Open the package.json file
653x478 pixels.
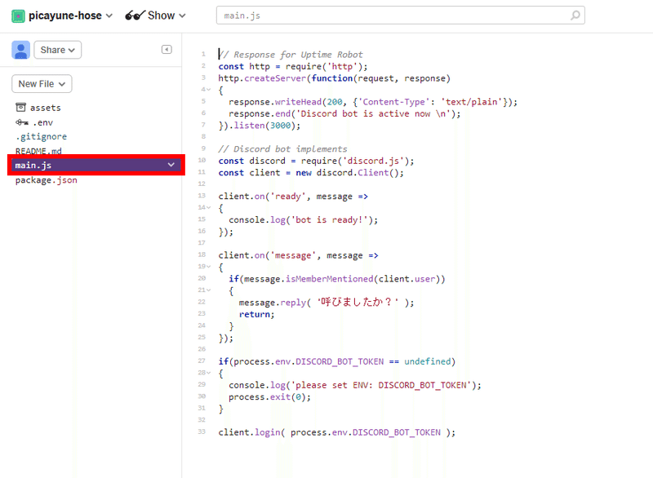point(47,180)
